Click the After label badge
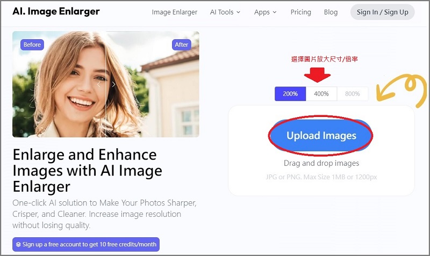 click(x=182, y=45)
